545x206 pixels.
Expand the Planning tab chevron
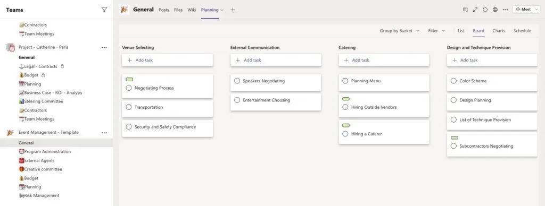[x=222, y=10]
